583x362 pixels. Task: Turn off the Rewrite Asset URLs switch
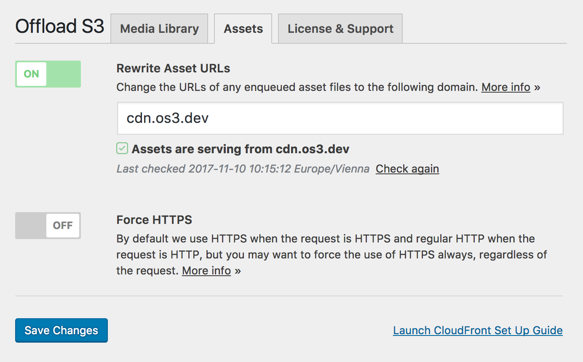click(x=48, y=74)
